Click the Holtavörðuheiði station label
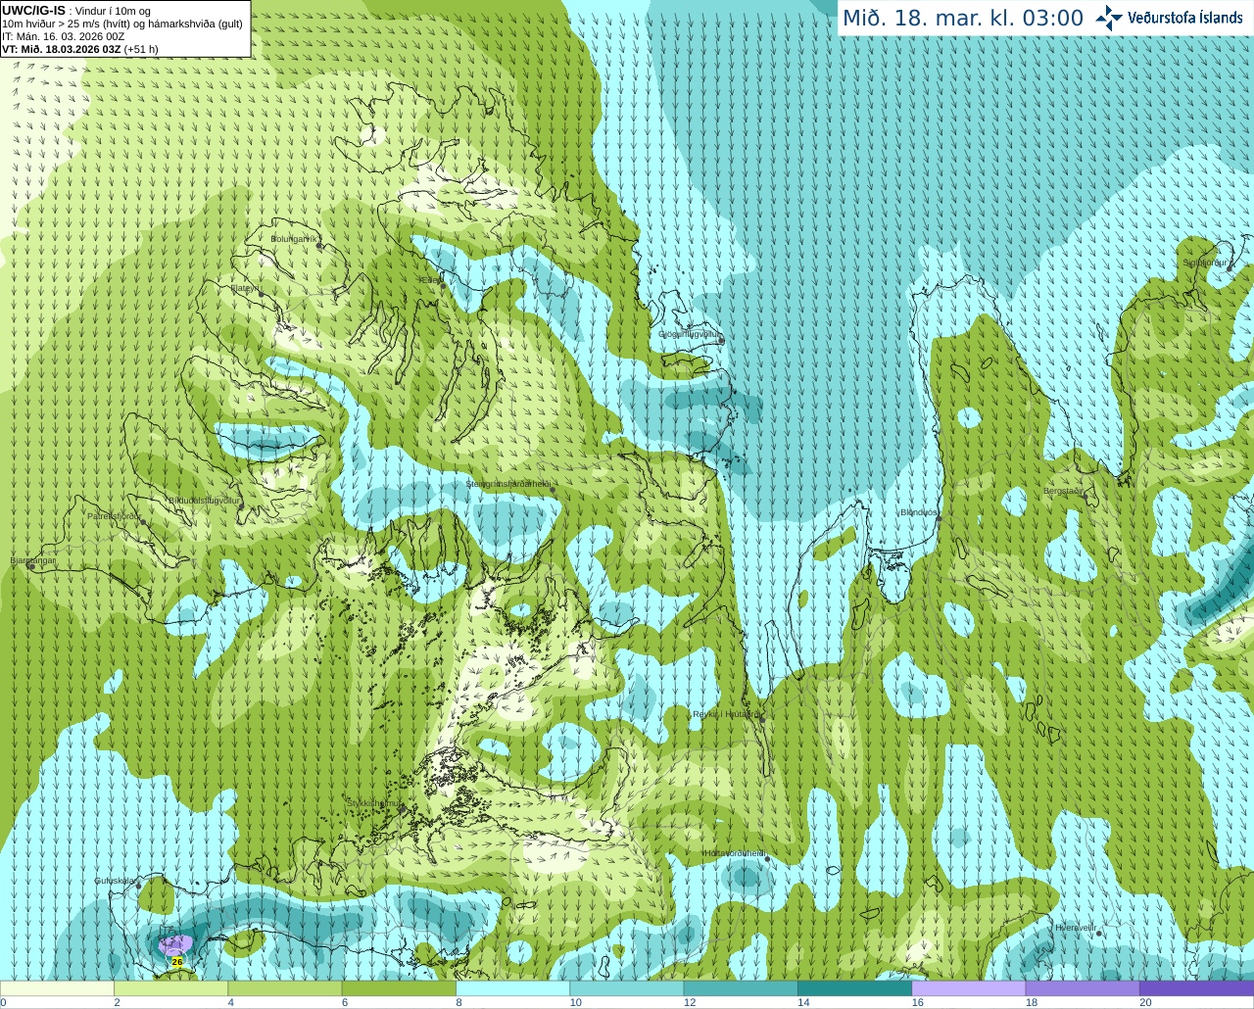 click(735, 853)
